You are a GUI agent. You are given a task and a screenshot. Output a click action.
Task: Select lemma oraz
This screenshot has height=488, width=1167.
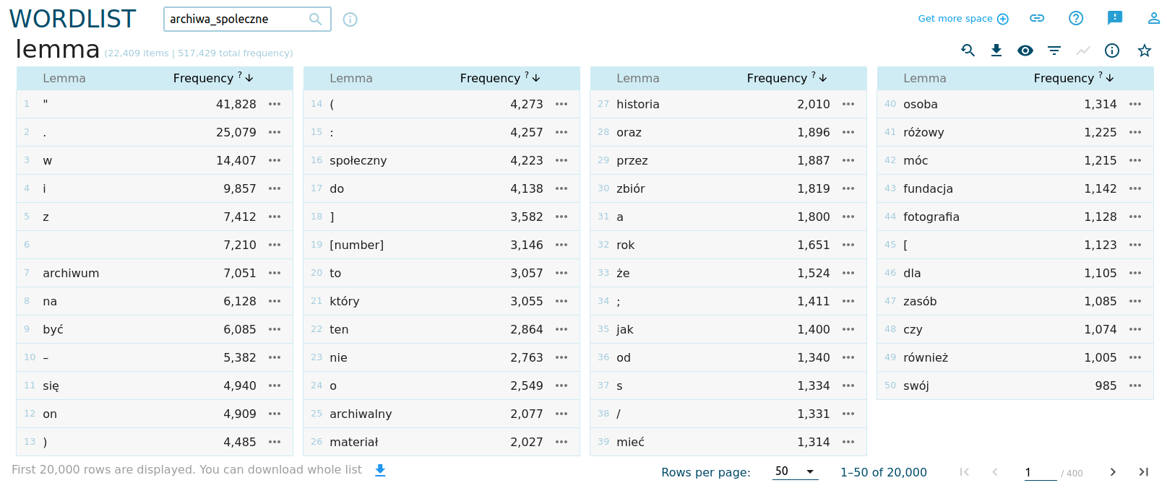click(629, 132)
